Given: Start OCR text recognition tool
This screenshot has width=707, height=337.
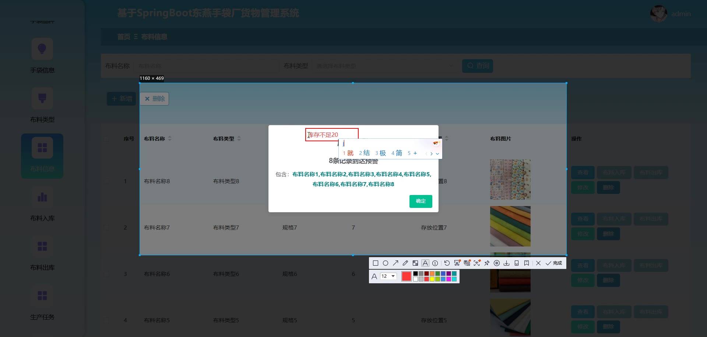Looking at the screenshot, I should point(477,263).
